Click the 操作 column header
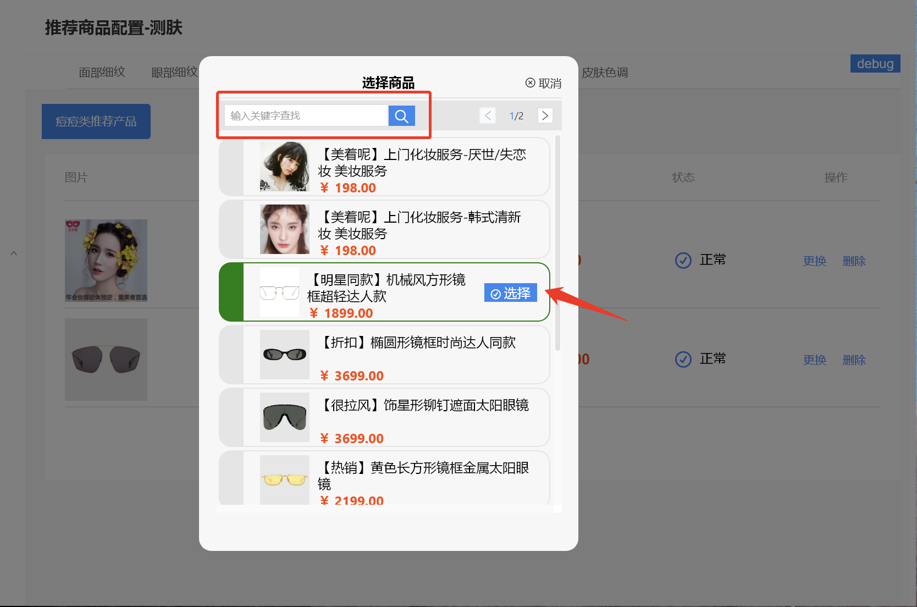 (x=836, y=177)
